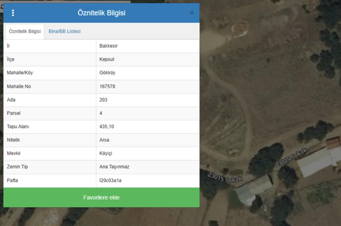Select the Zemin Tip value Ana Taşınmaz
The height and width of the screenshot is (226, 341).
[114, 167]
